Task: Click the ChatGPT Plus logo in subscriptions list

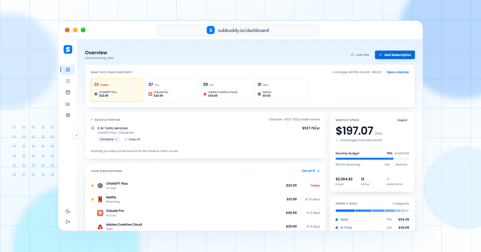Action: (100, 186)
